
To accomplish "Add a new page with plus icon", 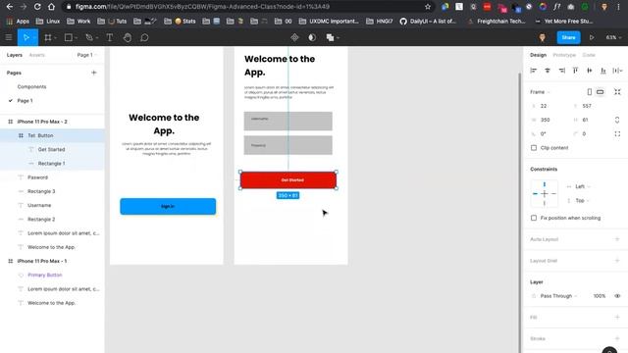I will coord(94,73).
